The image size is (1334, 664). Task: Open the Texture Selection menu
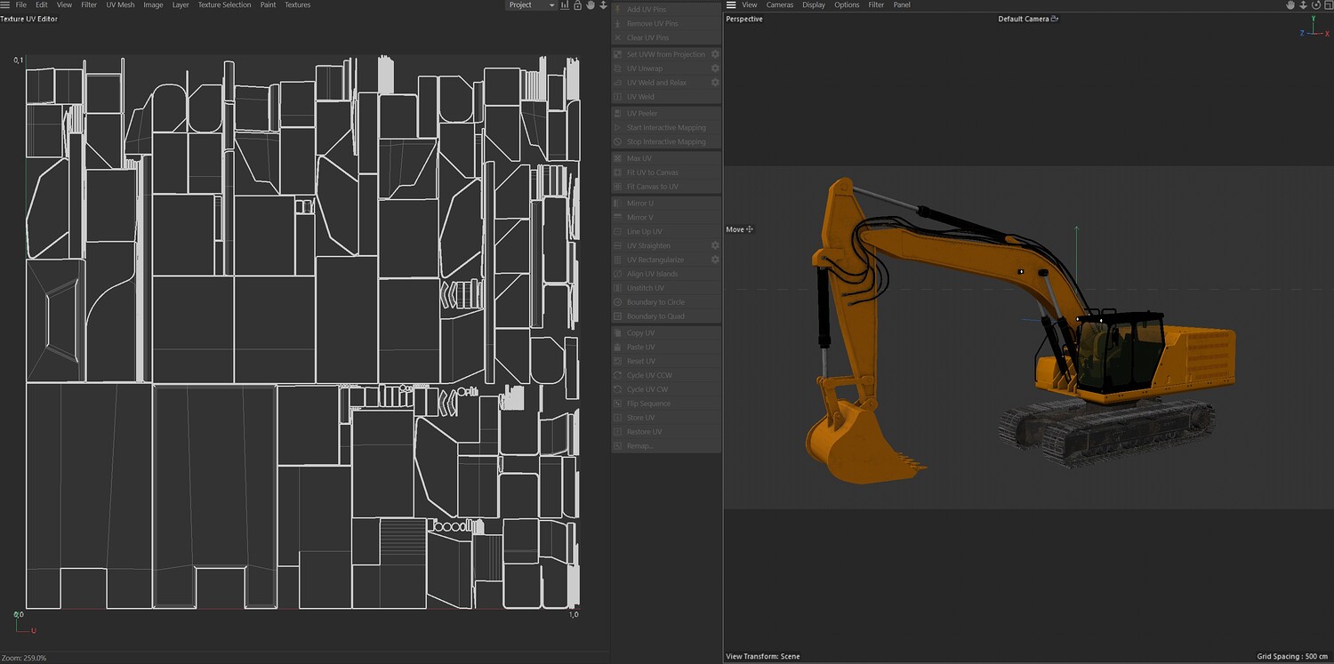pos(224,5)
